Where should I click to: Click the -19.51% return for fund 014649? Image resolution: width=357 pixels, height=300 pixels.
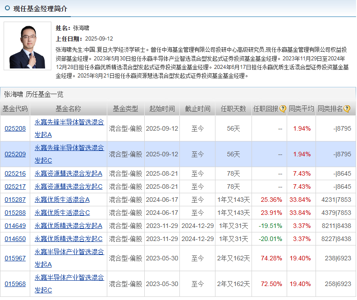(x=270, y=226)
